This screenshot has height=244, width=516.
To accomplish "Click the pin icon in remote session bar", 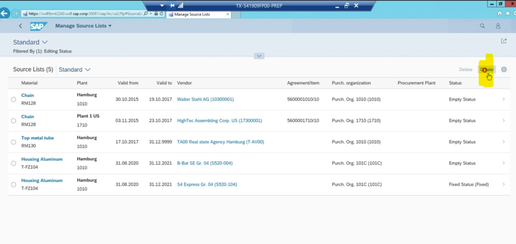I will [x=172, y=6].
